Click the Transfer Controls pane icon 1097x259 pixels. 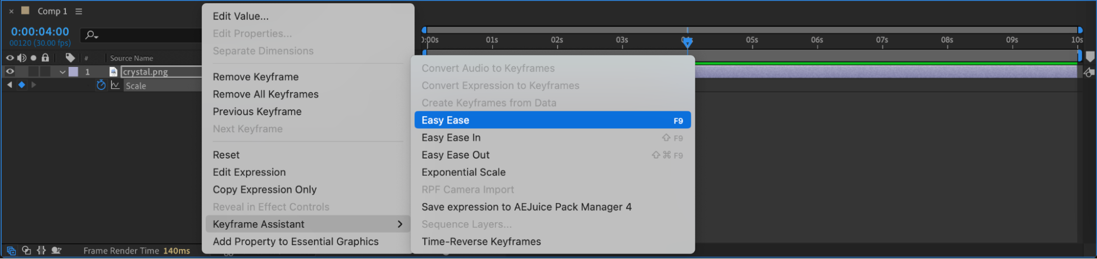coord(26,251)
